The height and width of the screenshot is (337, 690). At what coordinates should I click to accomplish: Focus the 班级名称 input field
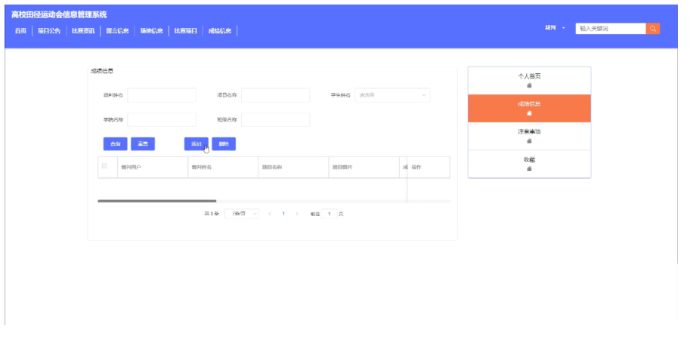point(276,119)
